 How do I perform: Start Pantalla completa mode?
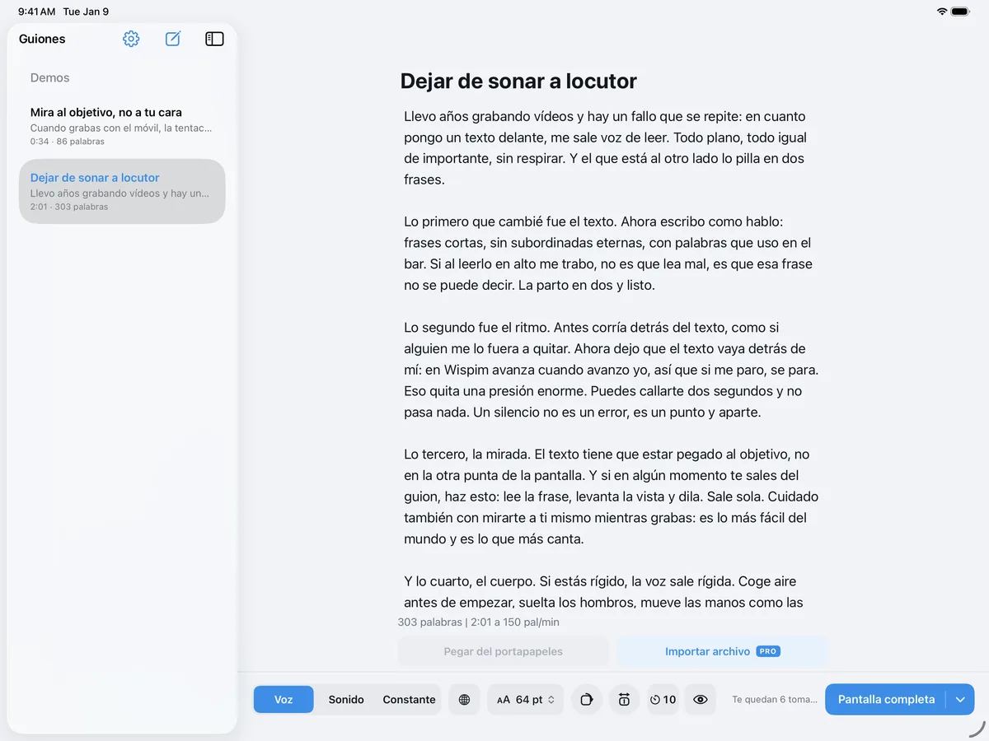886,700
